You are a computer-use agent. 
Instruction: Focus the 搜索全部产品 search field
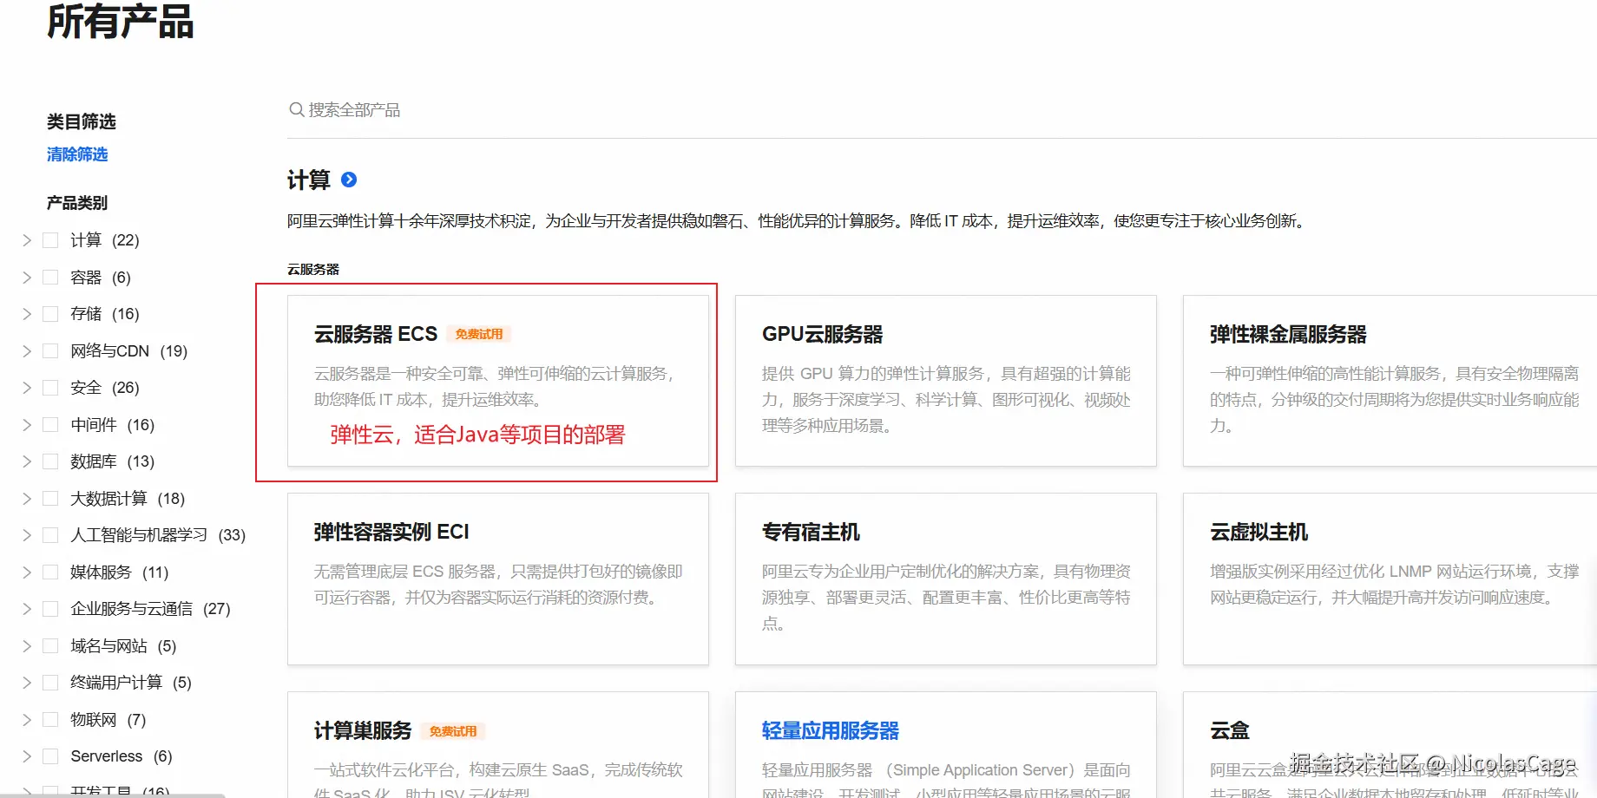942,110
